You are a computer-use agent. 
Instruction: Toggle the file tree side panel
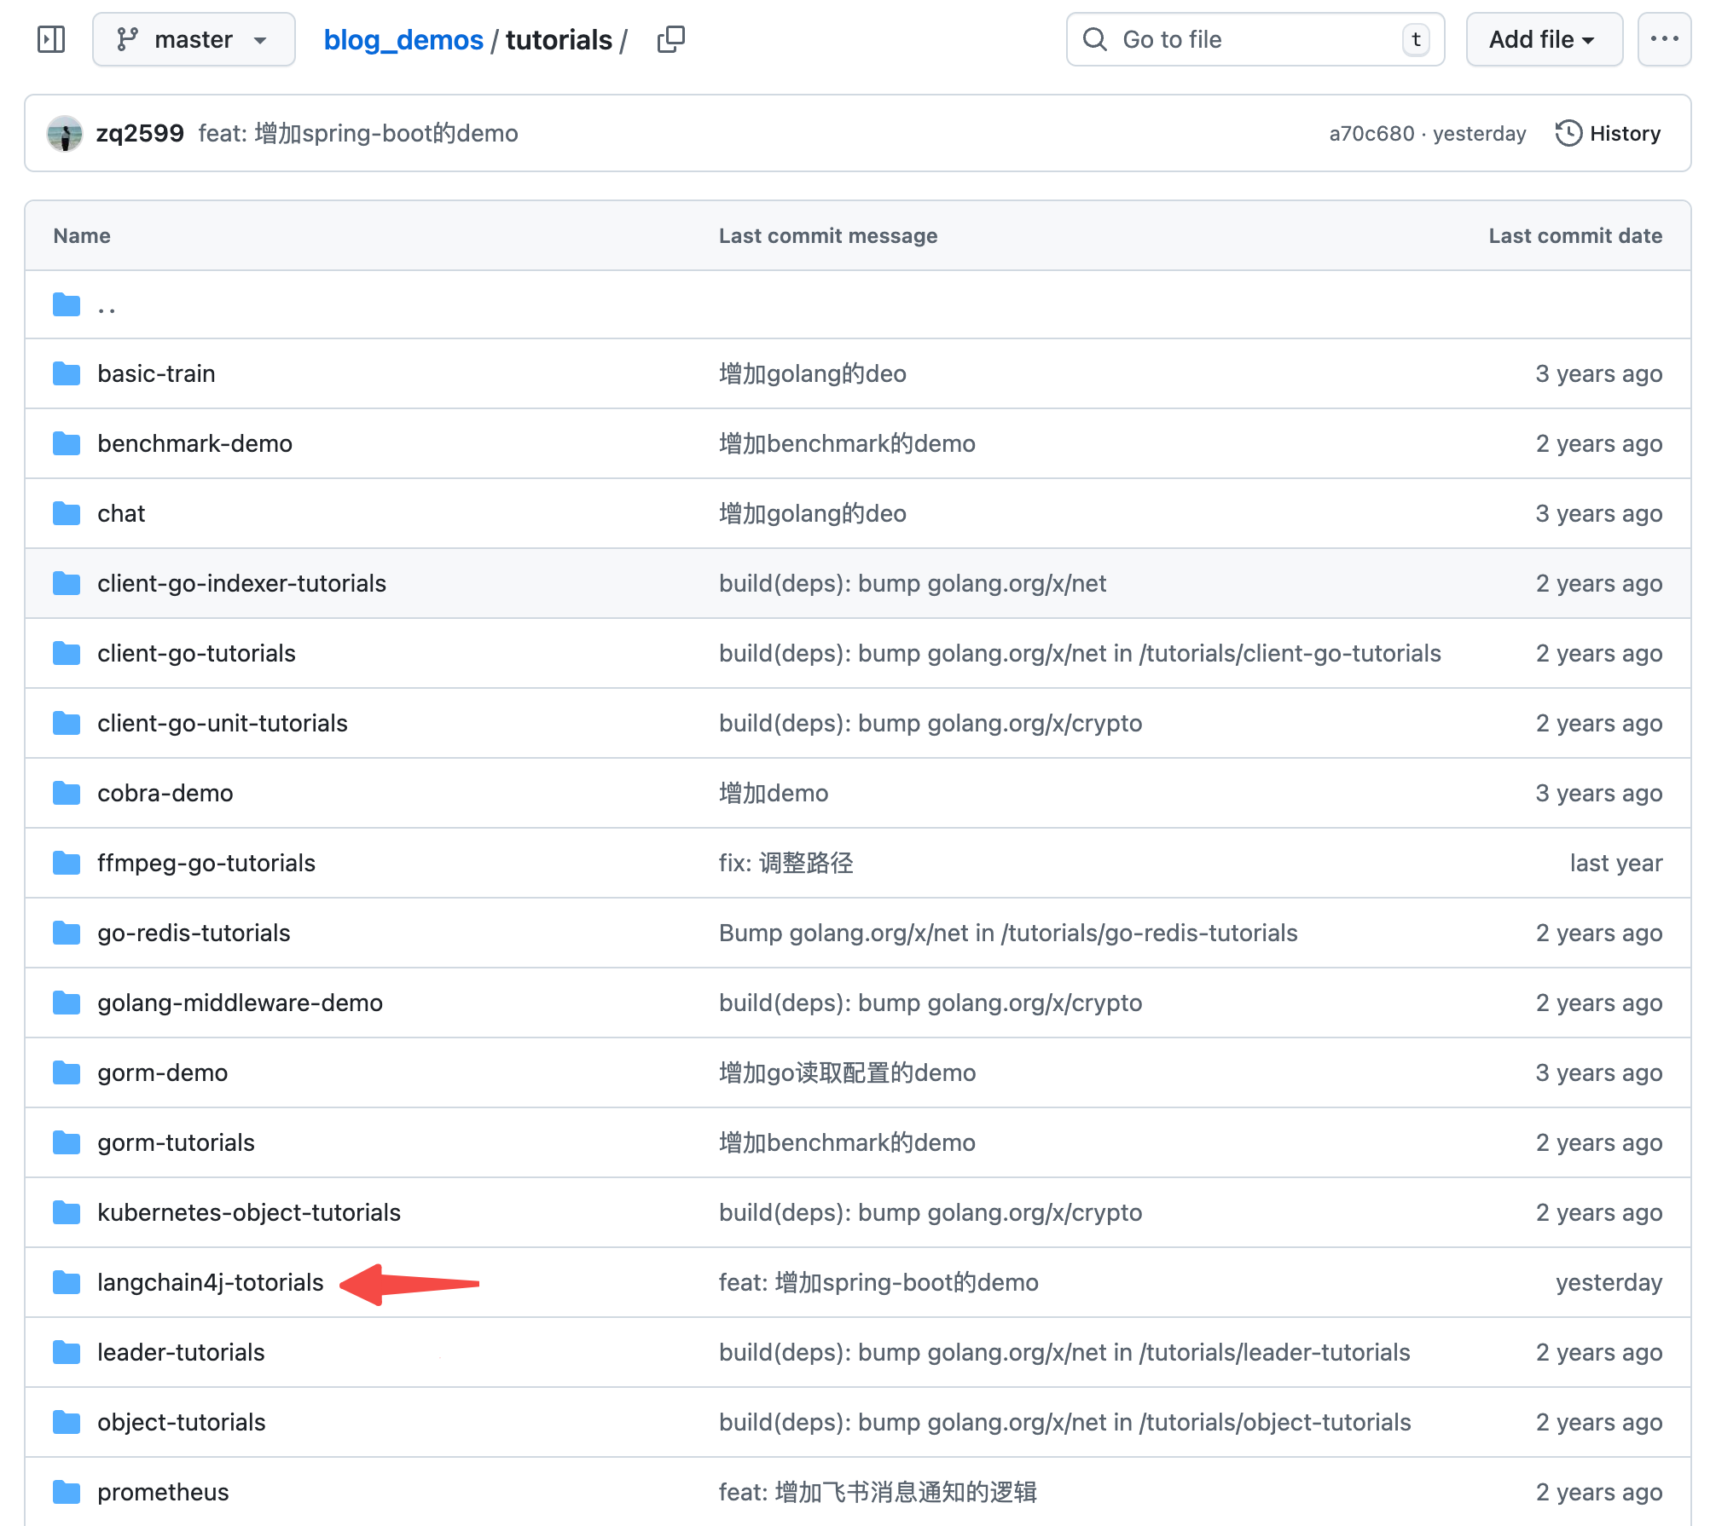tap(51, 39)
